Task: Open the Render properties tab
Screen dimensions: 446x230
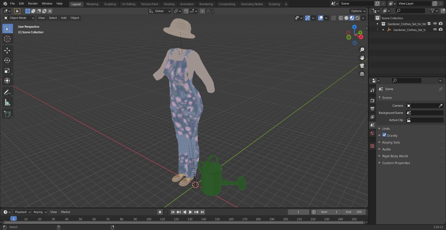Action: (x=372, y=100)
